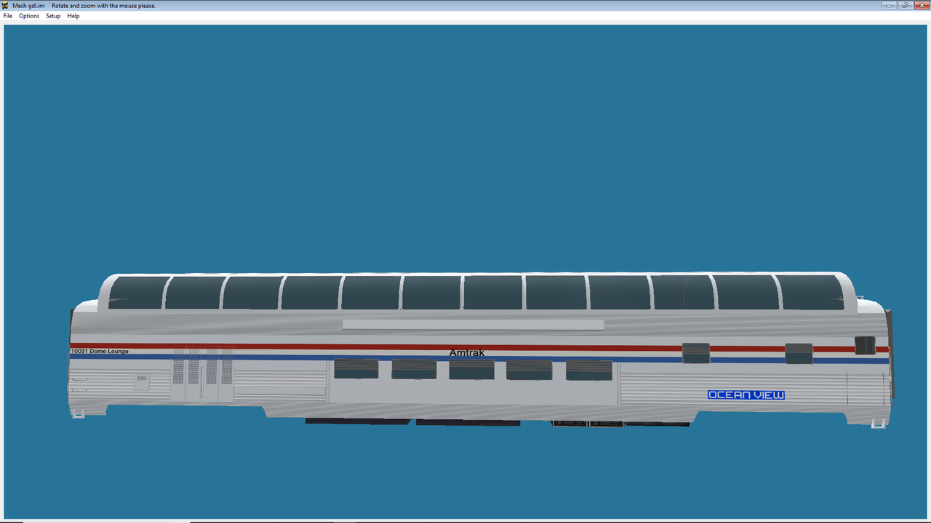Open the File menu
This screenshot has height=523, width=931.
[x=8, y=16]
